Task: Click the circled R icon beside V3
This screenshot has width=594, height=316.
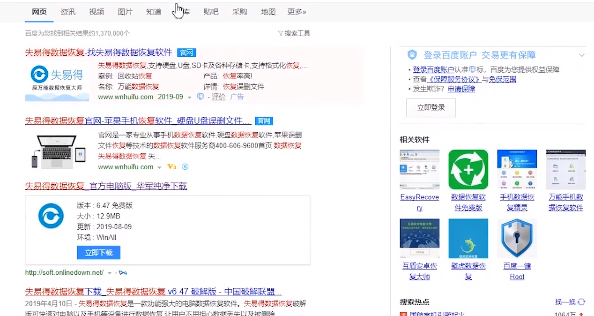Action: tap(185, 167)
